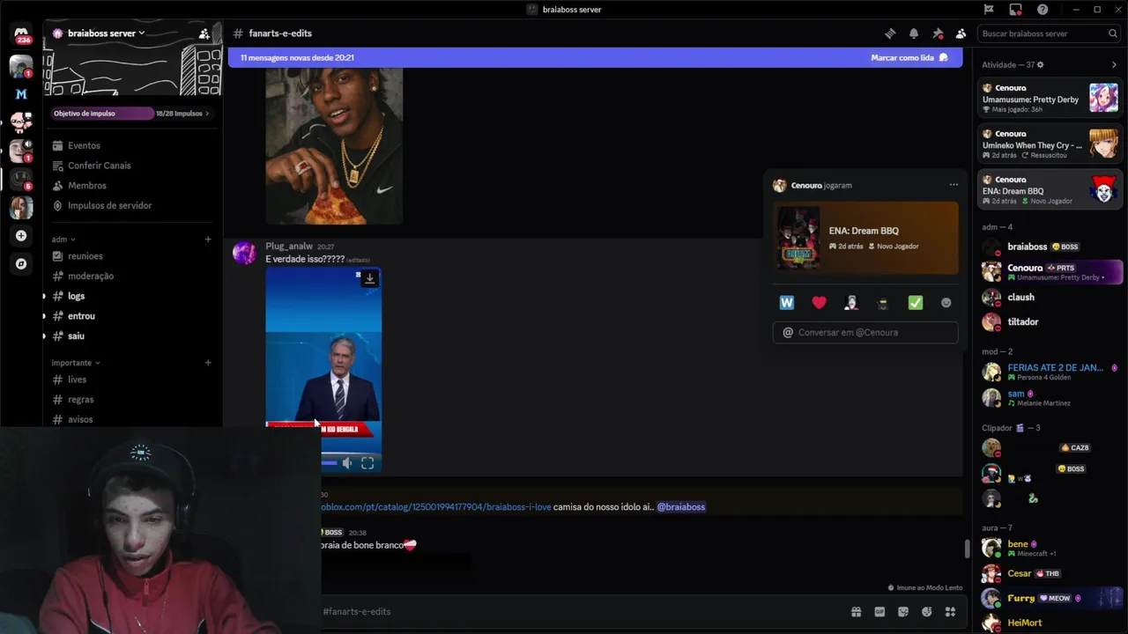1128x634 pixels.
Task: Open the three-dot menu on Cenoura card
Action: [x=954, y=185]
